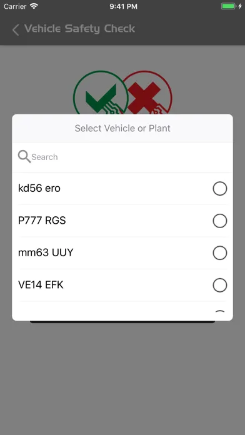Viewport: 245px width, 435px height.
Task: Tap the partially visible fifth radio button
Action: 220,311
